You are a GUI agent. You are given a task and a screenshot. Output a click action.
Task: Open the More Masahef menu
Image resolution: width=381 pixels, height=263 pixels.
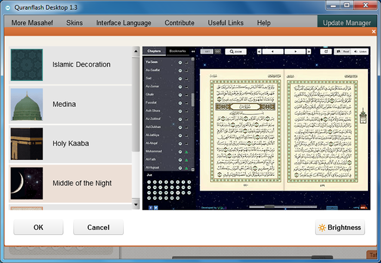pos(33,23)
